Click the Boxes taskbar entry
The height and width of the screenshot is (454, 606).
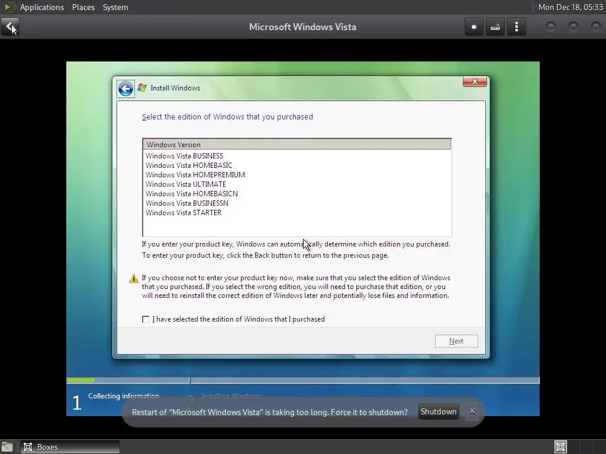(x=70, y=447)
